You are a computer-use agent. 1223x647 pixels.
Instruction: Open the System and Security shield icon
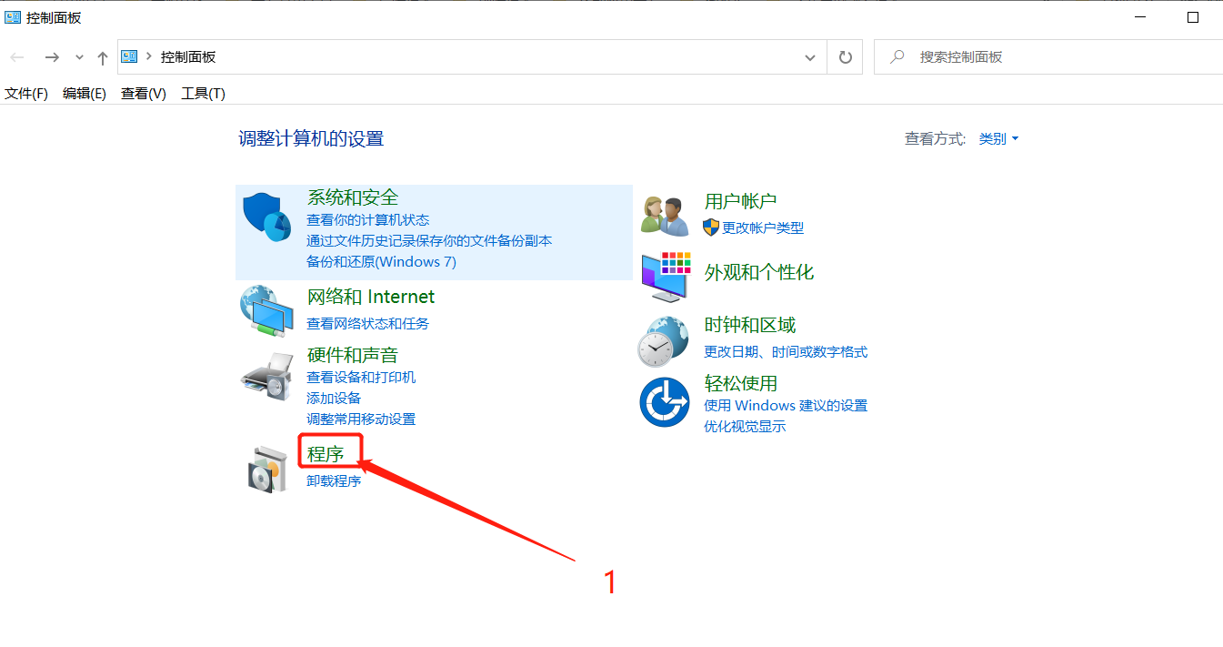click(266, 217)
